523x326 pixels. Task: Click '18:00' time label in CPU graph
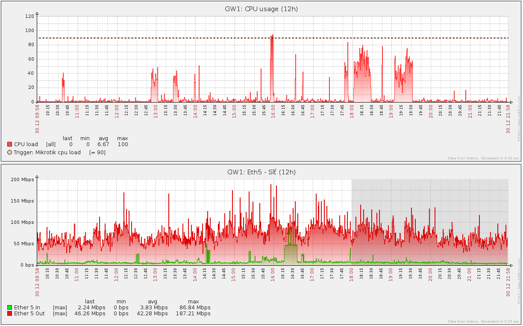point(352,111)
